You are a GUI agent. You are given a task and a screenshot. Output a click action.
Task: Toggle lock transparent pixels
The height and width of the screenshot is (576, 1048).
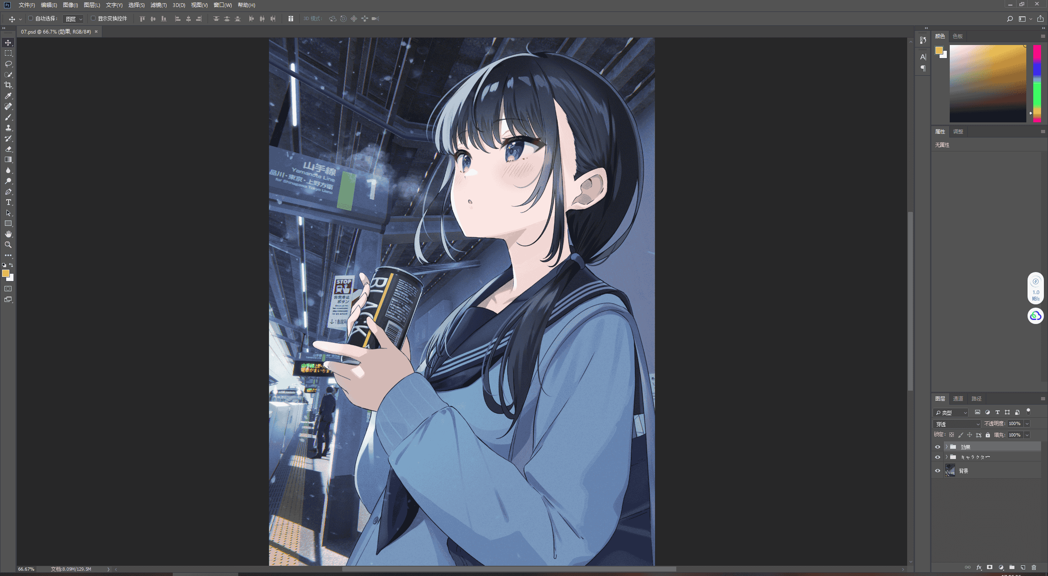pyautogui.click(x=951, y=435)
